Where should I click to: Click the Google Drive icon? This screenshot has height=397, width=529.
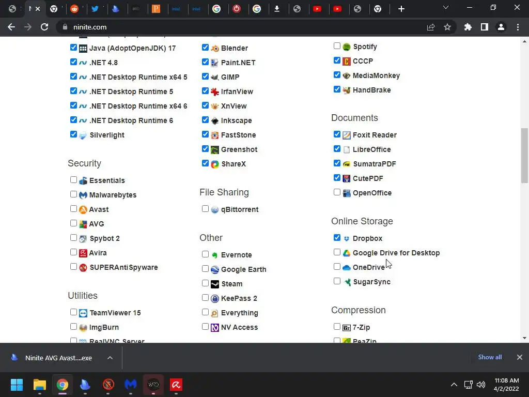tap(347, 253)
